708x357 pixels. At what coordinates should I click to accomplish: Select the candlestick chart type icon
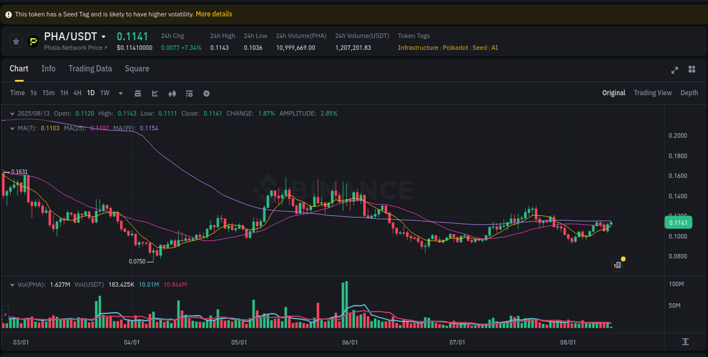(x=172, y=93)
